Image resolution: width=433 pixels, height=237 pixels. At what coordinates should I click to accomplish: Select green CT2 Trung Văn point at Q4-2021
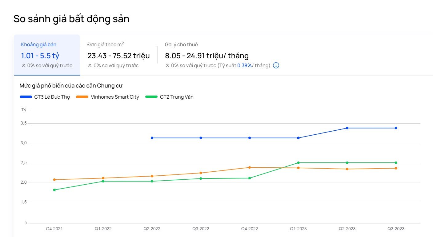54,190
